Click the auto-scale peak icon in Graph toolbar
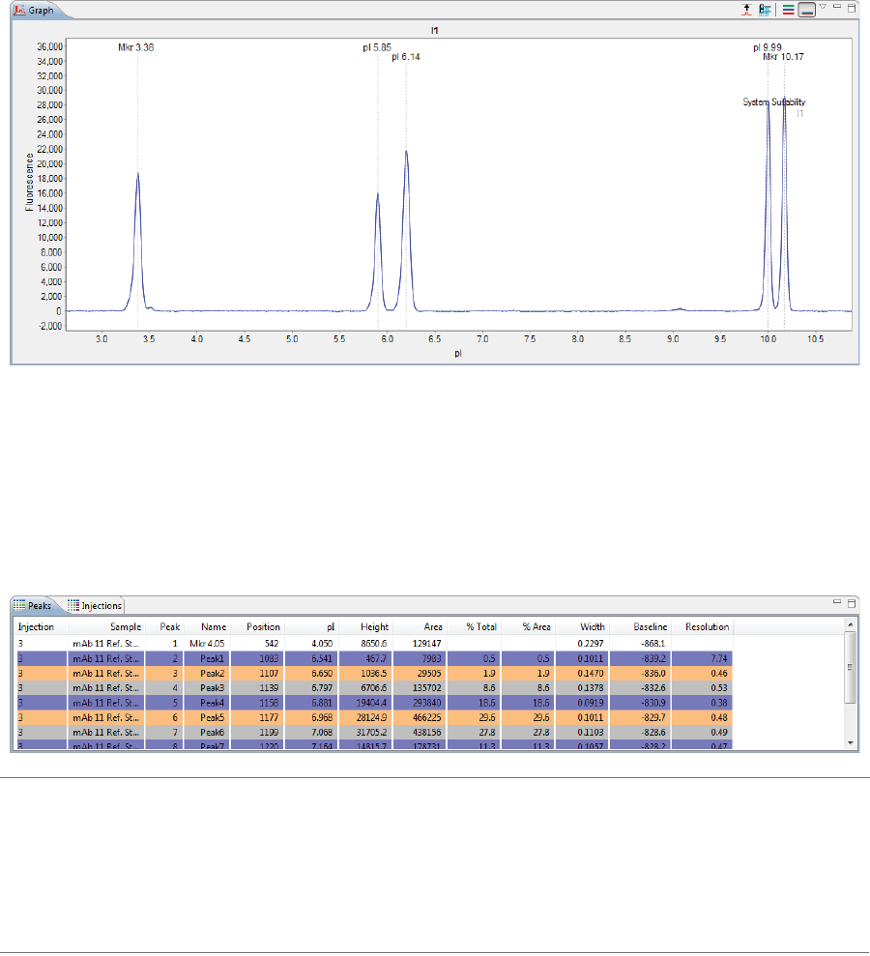This screenshot has width=870, height=956. coord(746,10)
